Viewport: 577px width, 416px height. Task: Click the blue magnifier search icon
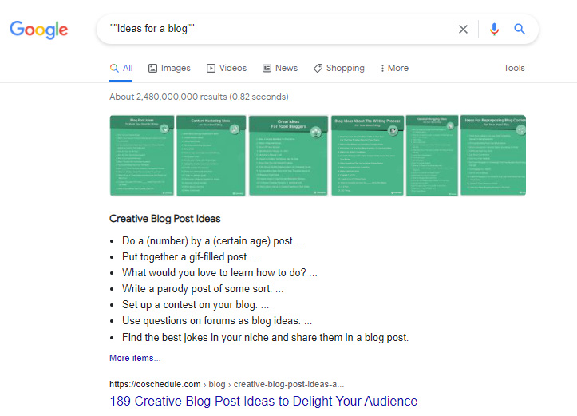pyautogui.click(x=520, y=30)
